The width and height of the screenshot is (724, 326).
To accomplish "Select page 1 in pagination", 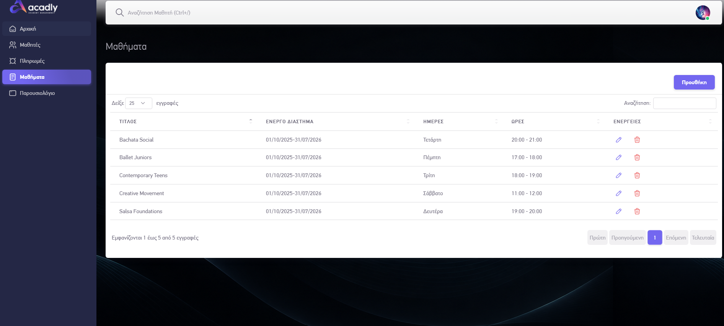I will (x=655, y=238).
